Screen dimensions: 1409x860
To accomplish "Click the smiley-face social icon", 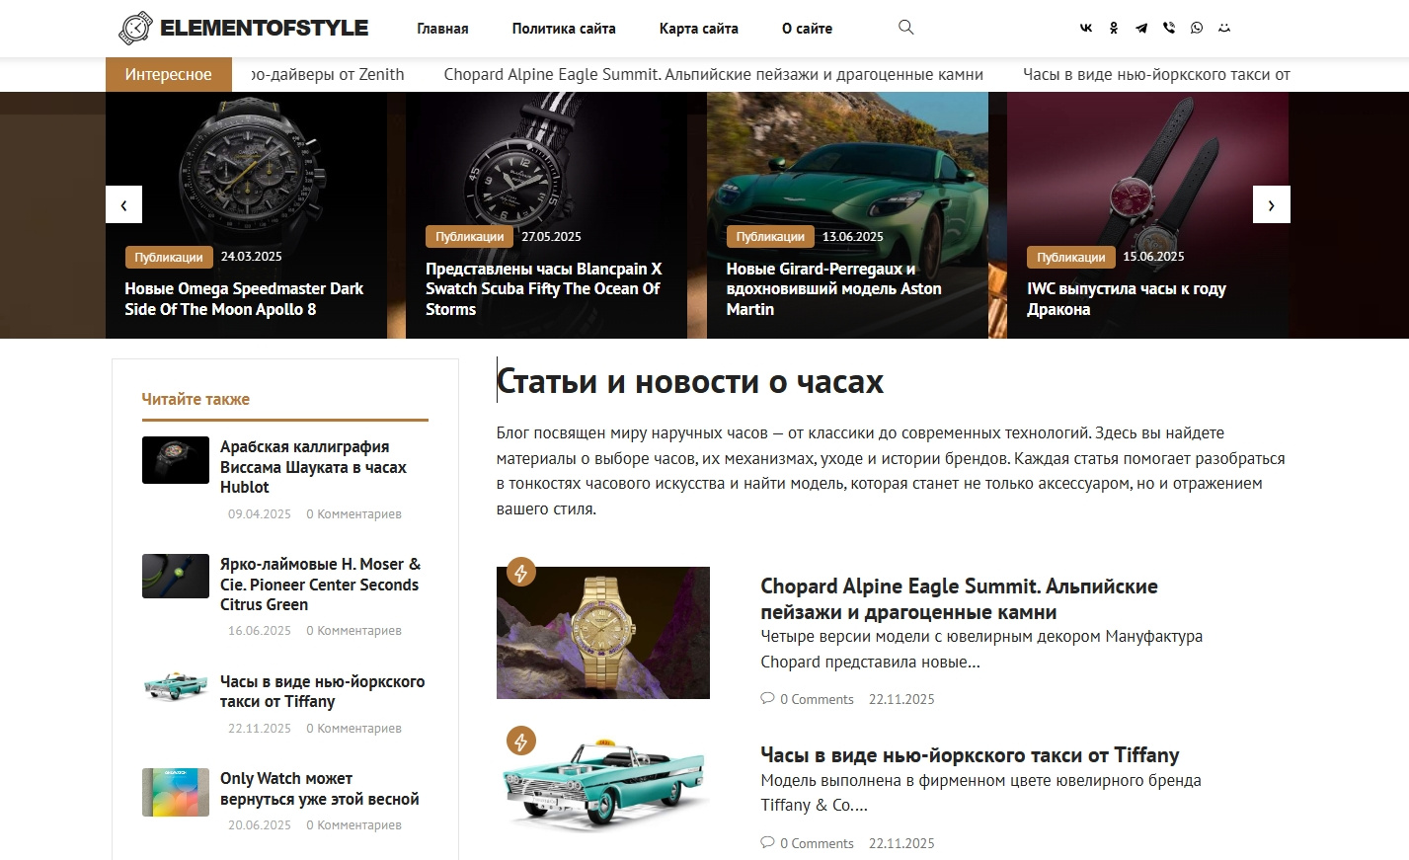I will 1224,28.
